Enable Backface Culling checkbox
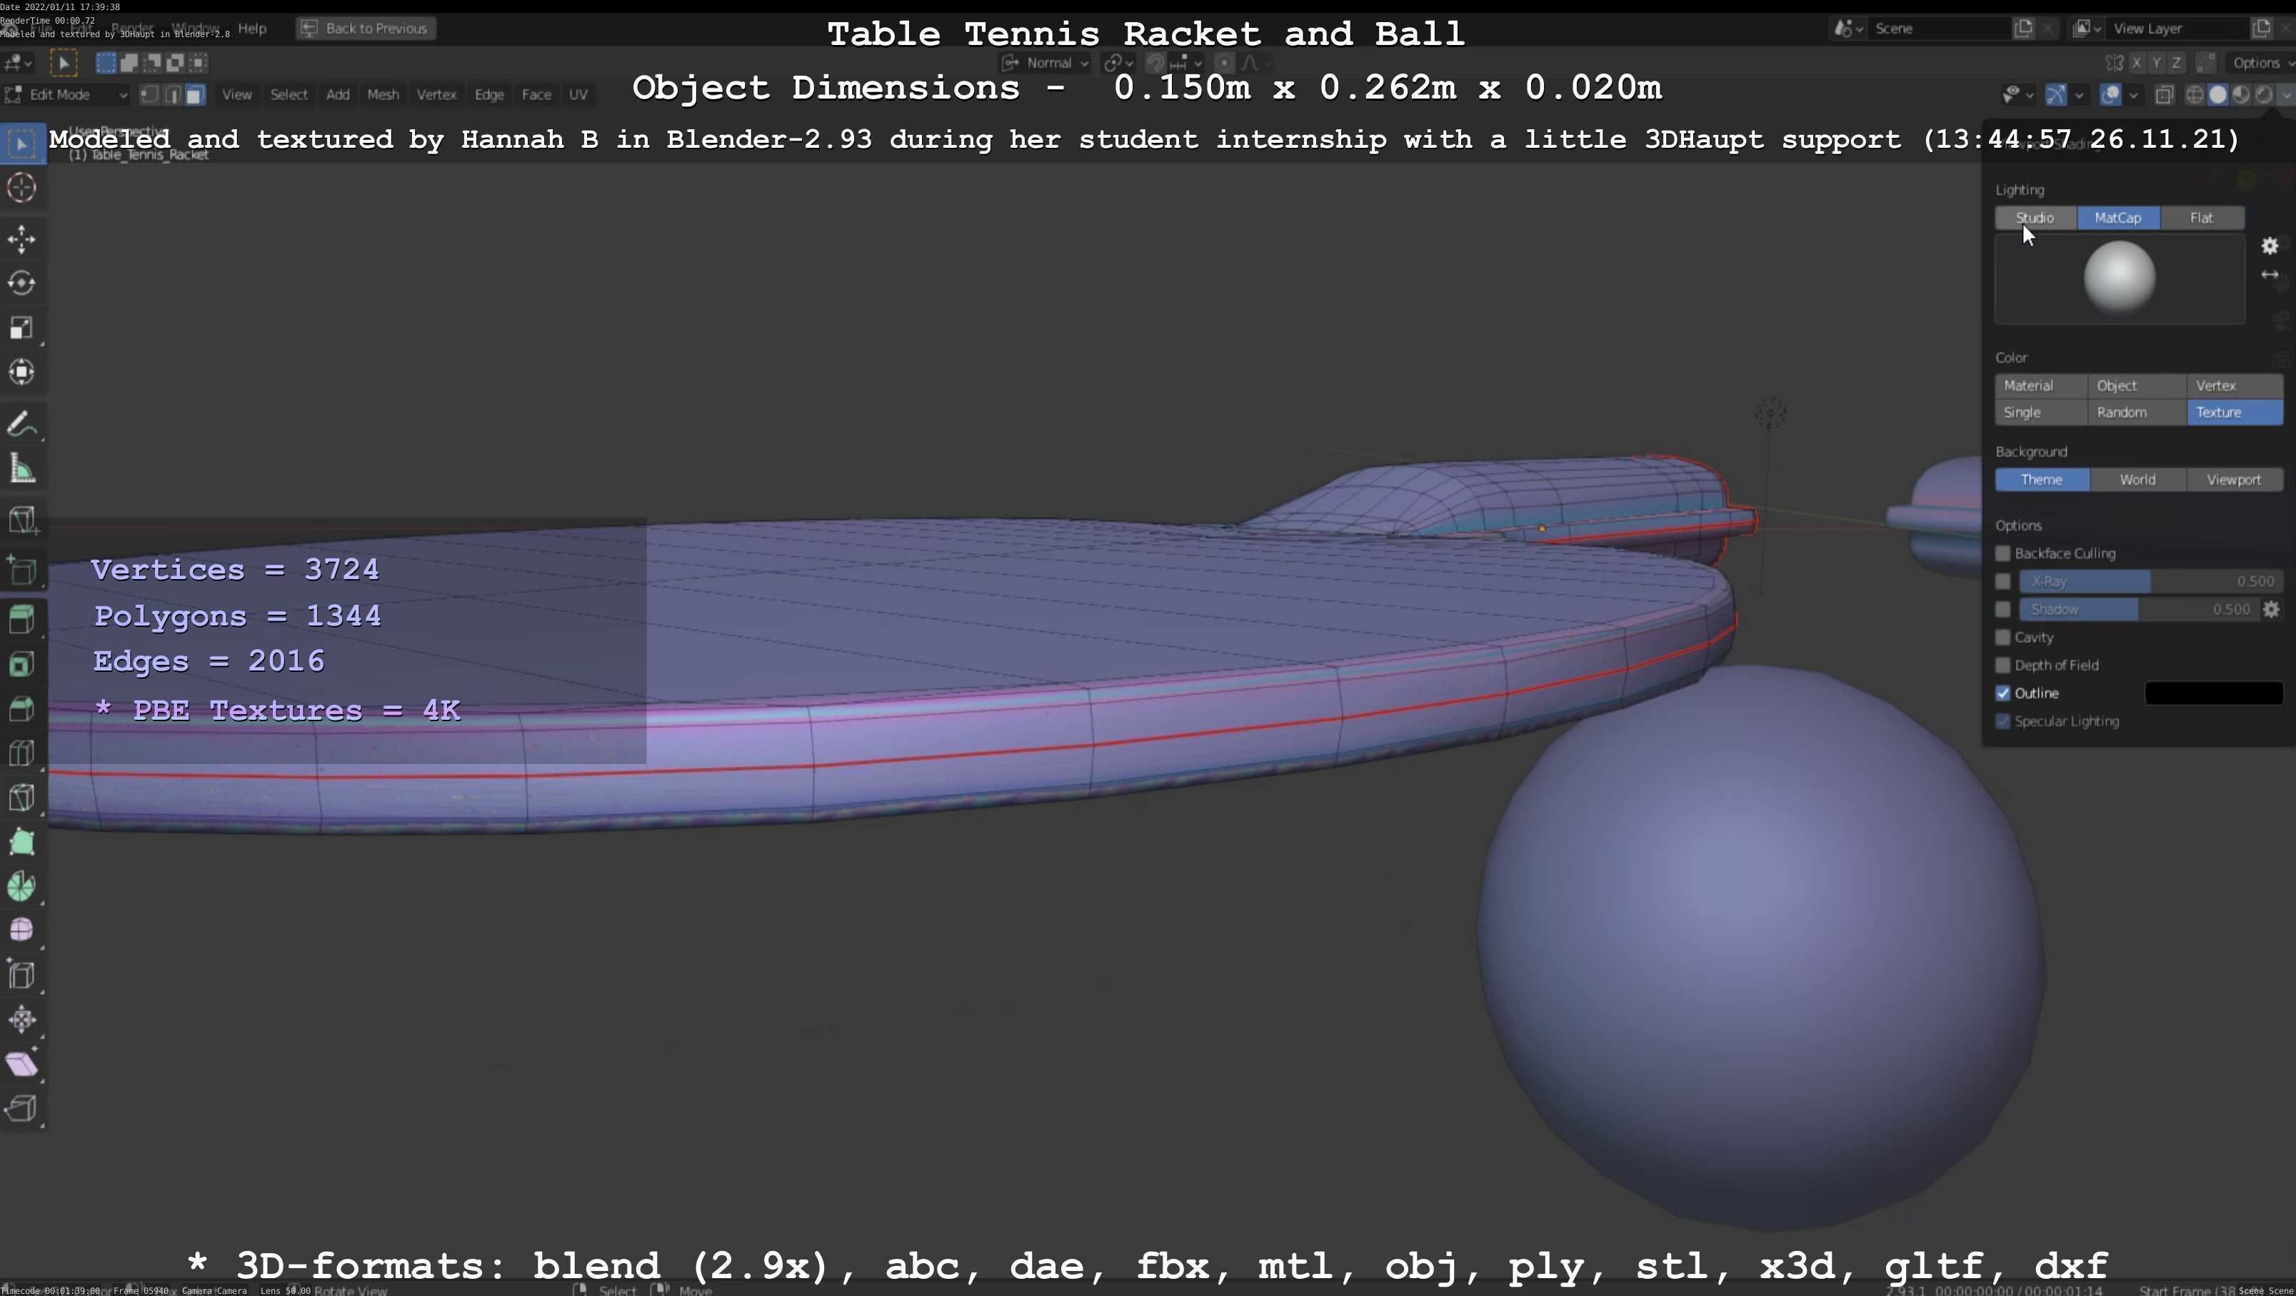 click(x=2002, y=553)
